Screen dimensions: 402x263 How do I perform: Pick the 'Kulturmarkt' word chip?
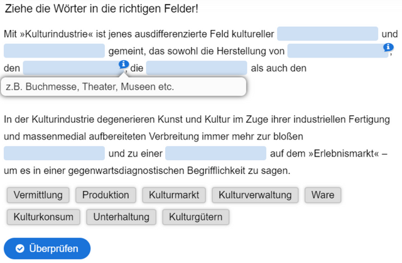(174, 195)
